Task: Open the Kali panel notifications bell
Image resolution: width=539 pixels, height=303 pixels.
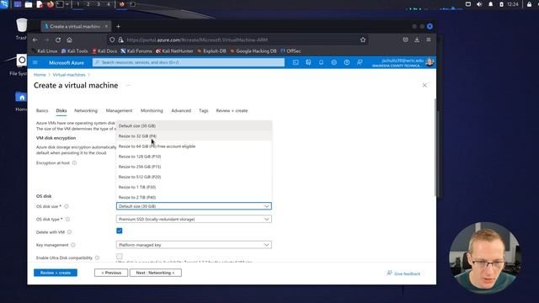Action: coord(490,4)
